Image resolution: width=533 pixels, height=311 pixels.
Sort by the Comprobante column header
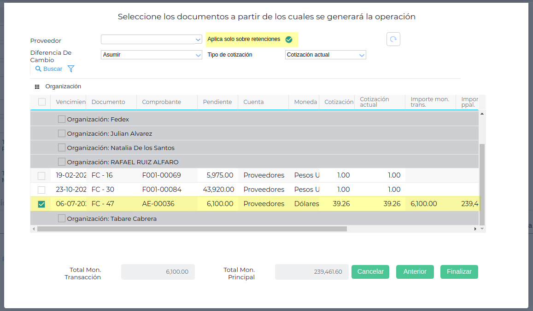(x=162, y=102)
